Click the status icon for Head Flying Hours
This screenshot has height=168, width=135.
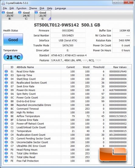tap(6, 150)
